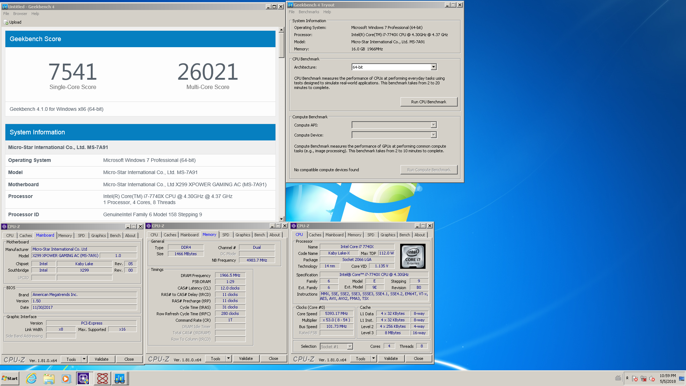This screenshot has width=686, height=386.
Task: Click the Action Center flag tray icon
Action: pyautogui.click(x=635, y=378)
